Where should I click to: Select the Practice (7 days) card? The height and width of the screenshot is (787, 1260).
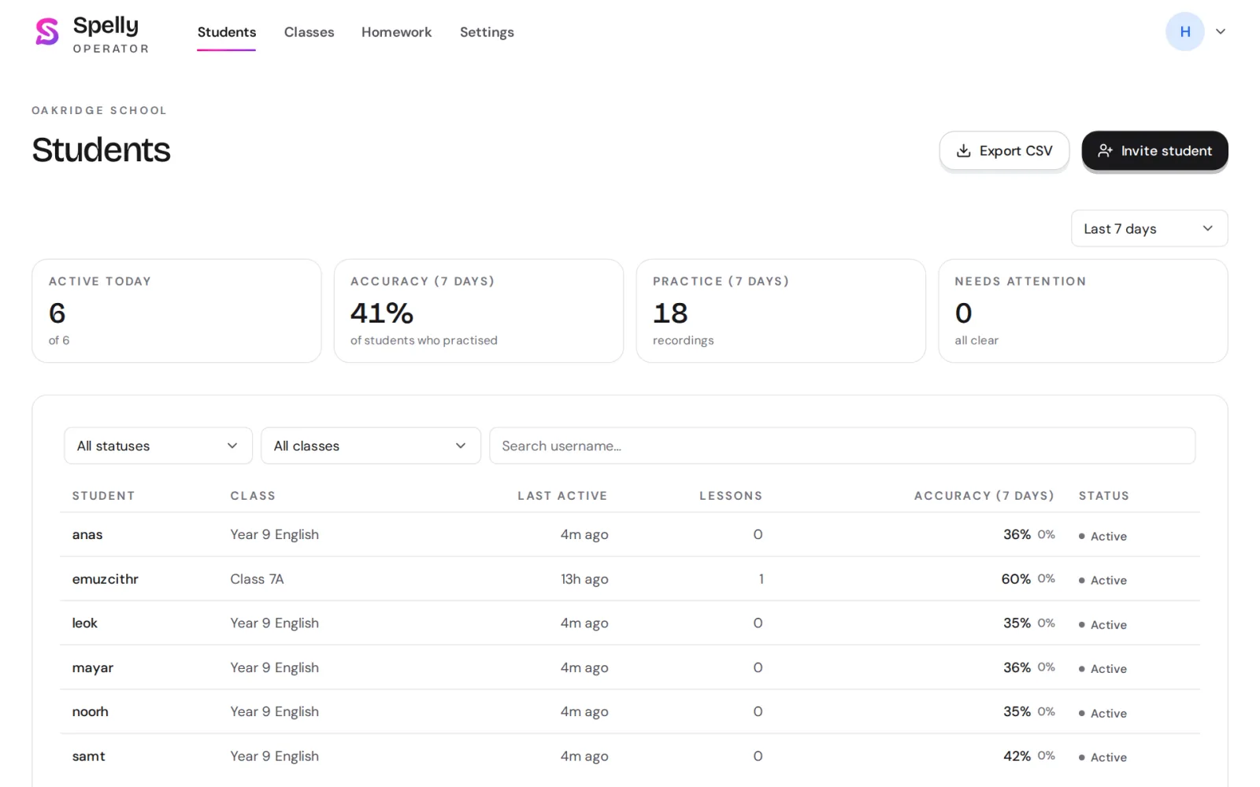780,311
